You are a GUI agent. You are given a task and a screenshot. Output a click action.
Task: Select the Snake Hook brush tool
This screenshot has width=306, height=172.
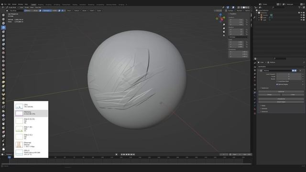pos(3,86)
